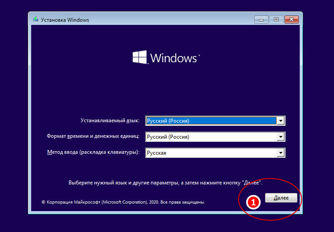334x232 pixels.
Task: Open the Устанавливаемый язык dropdown arrow
Action: (281, 121)
